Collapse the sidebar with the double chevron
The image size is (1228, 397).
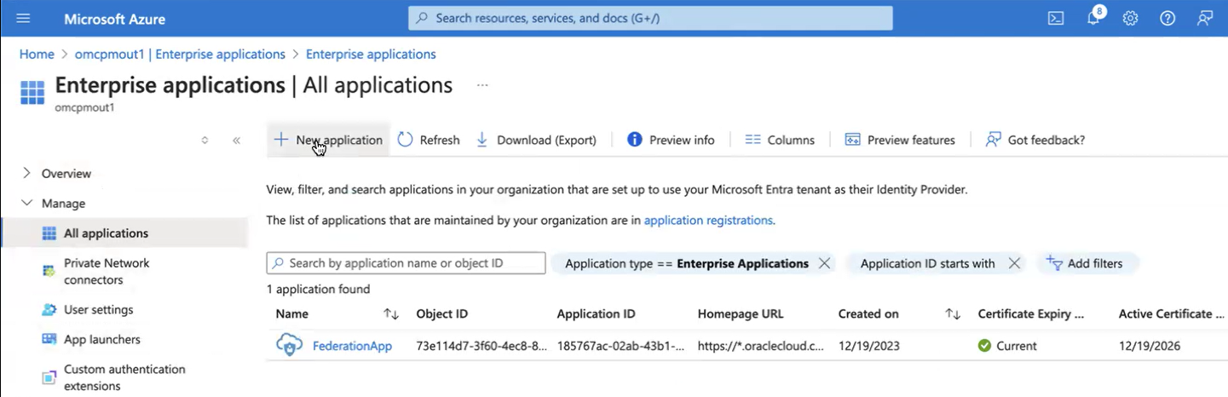pos(236,141)
